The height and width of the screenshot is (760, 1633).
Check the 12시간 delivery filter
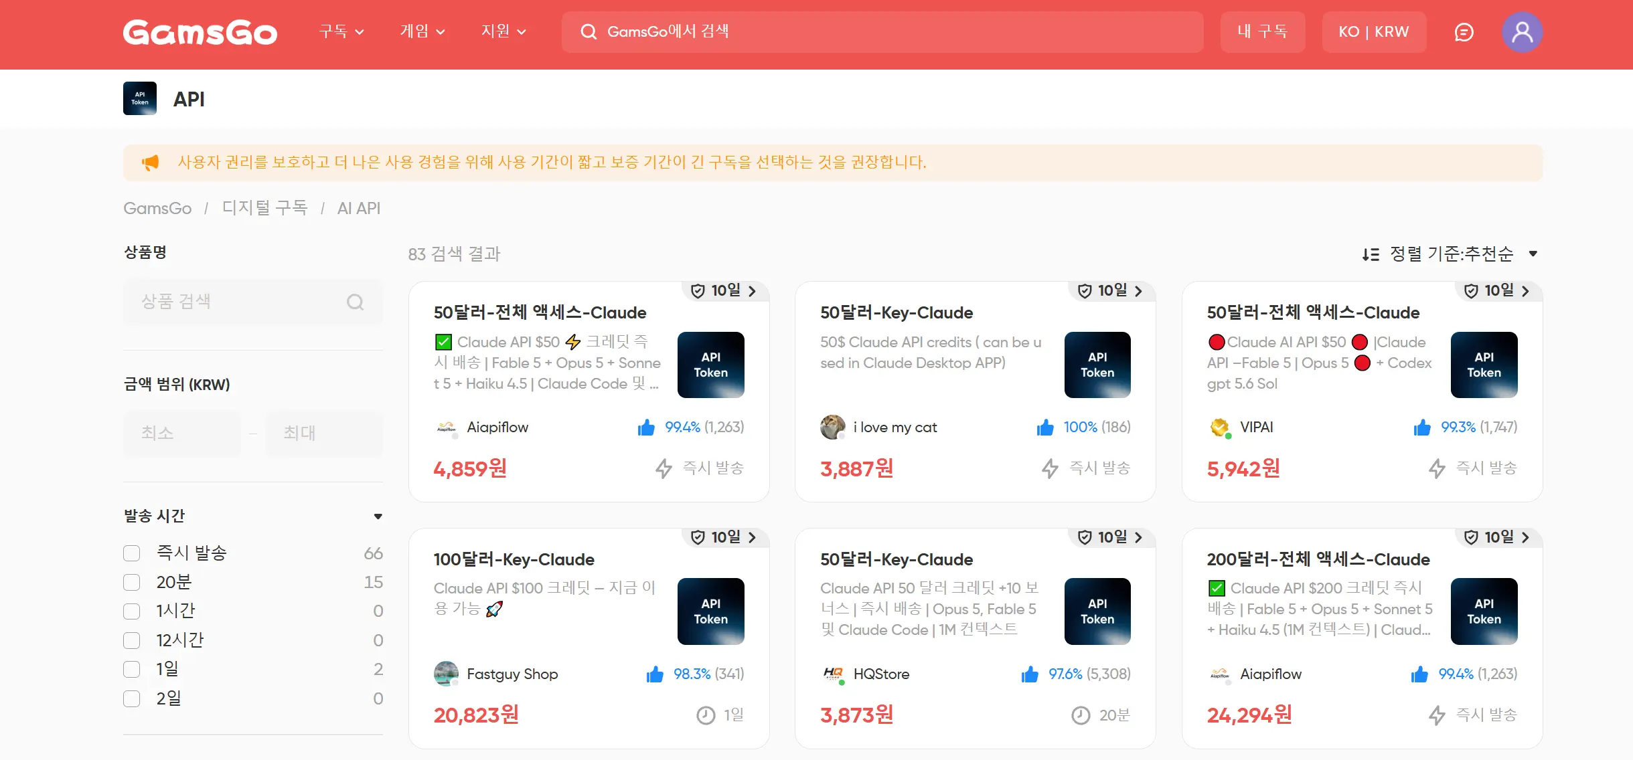click(132, 641)
